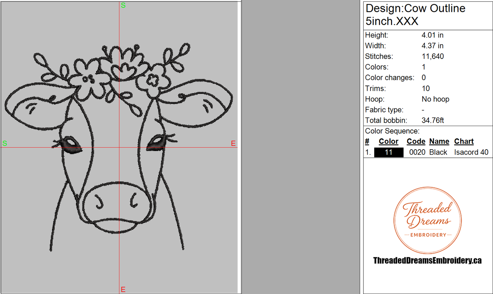Click the 'Code' column header

click(416, 141)
